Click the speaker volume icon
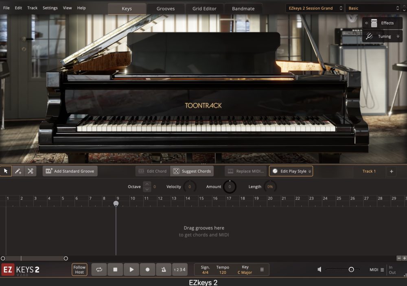Image resolution: width=407 pixels, height=286 pixels. point(319,269)
